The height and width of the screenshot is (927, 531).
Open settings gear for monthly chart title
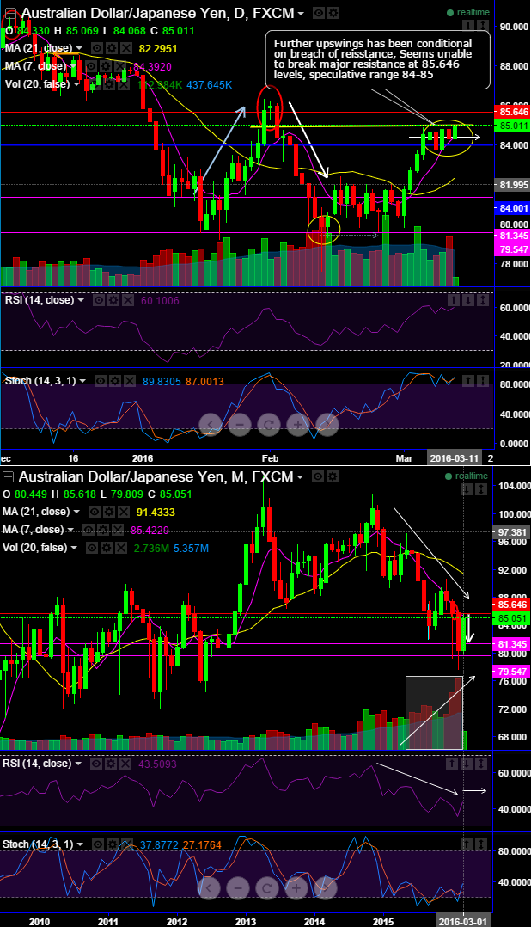click(x=333, y=476)
